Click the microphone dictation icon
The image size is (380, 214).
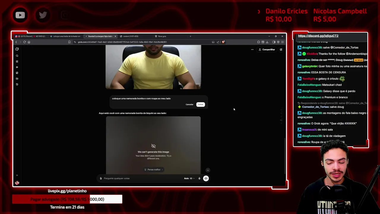(199, 178)
